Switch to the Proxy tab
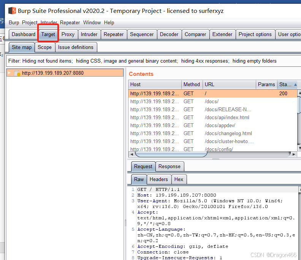The height and width of the screenshot is (260, 301). [x=68, y=34]
